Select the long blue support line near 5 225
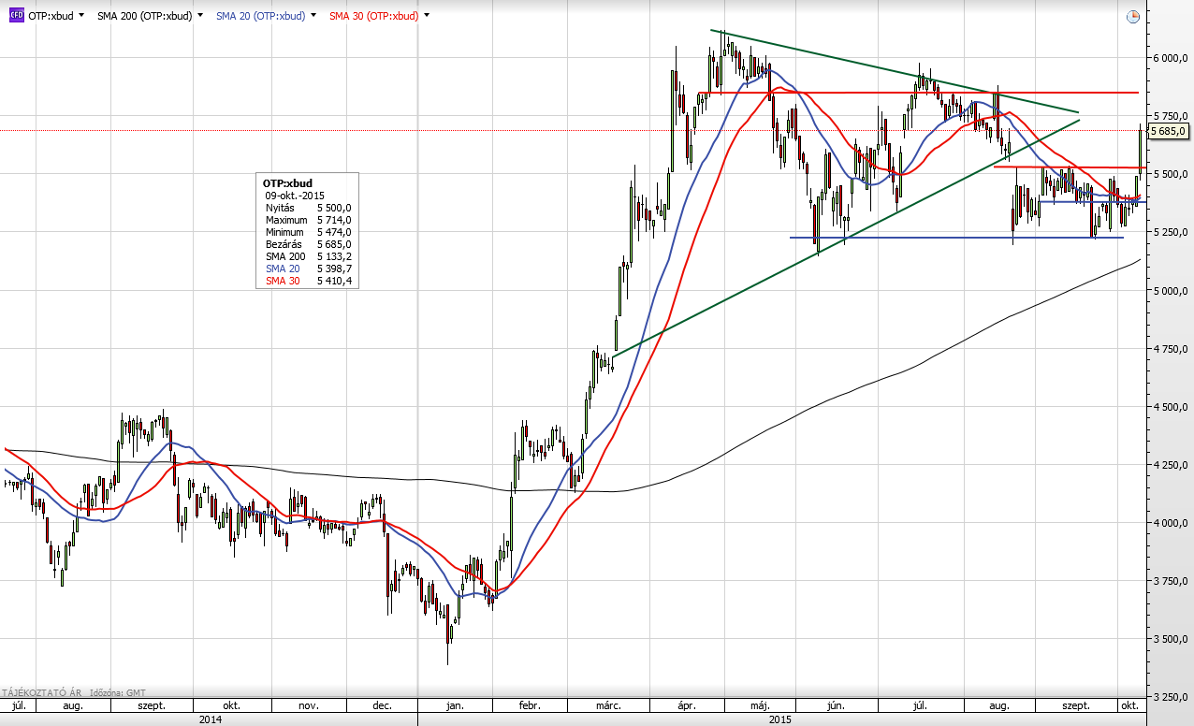 tap(954, 238)
